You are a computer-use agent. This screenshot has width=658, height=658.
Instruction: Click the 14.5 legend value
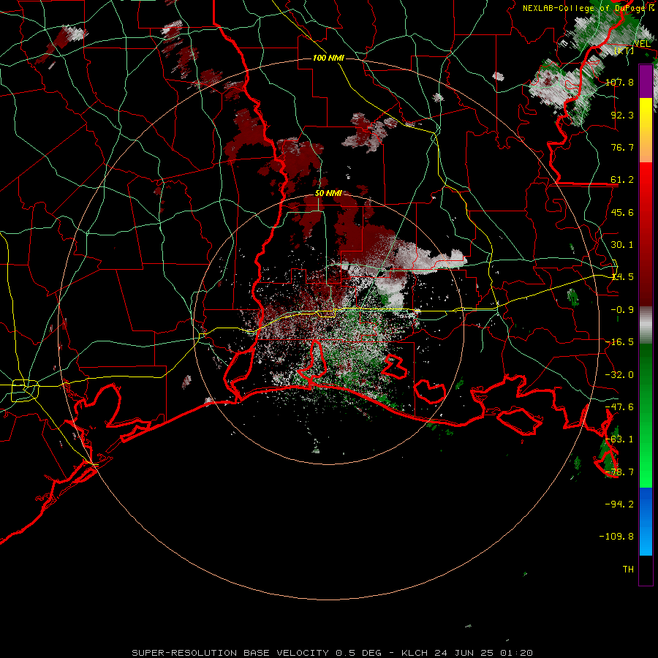622,277
